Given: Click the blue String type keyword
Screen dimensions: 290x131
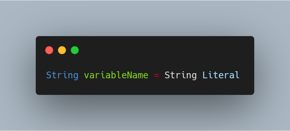Looking at the screenshot, I should click(62, 75).
